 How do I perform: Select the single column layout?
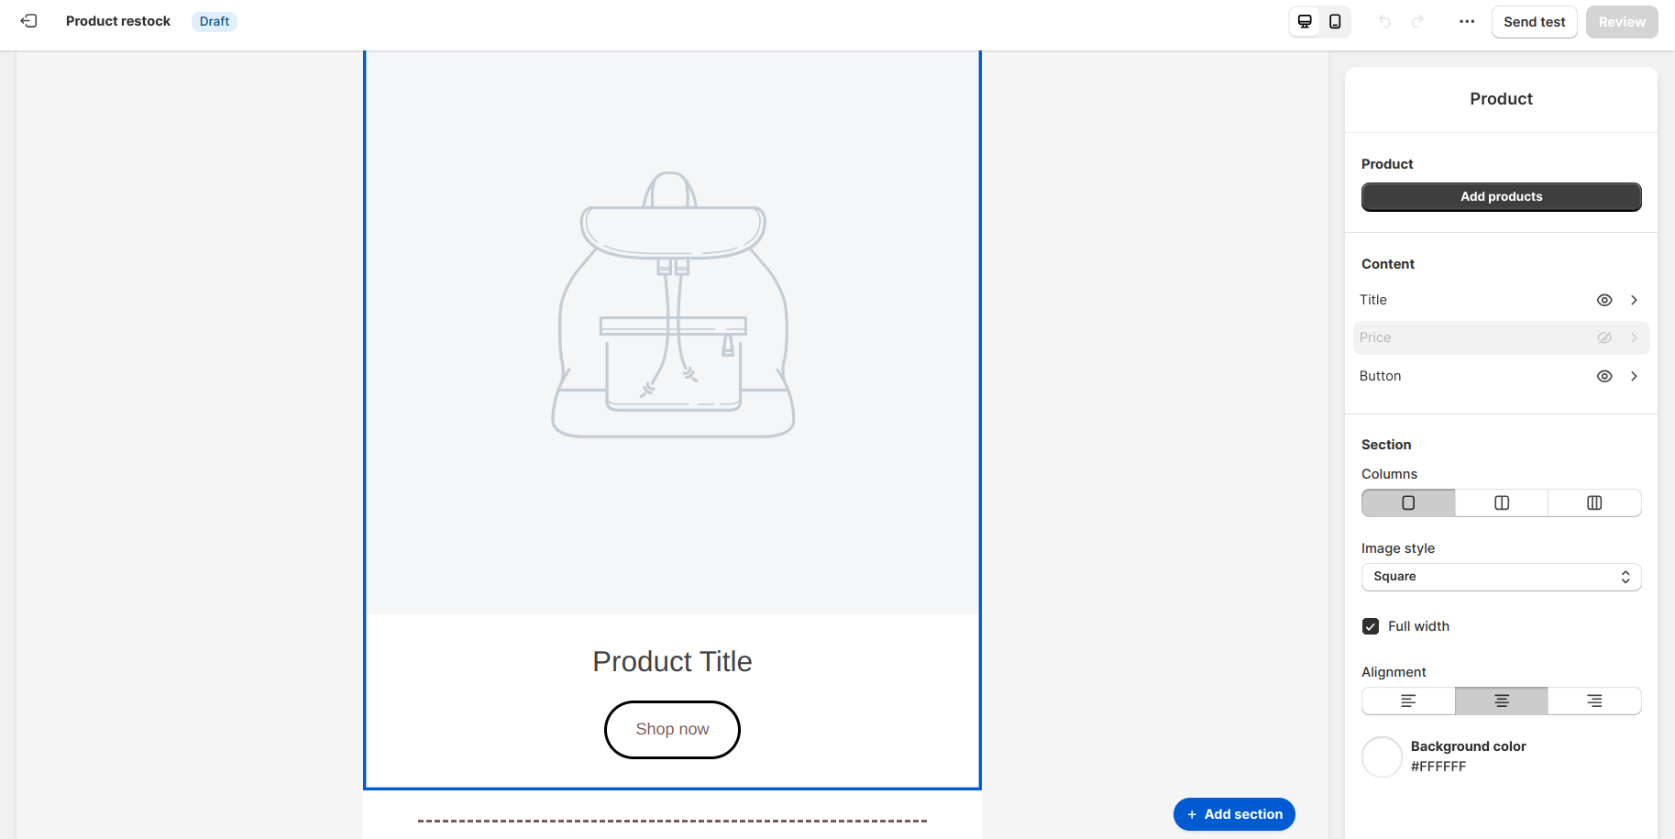tap(1408, 502)
